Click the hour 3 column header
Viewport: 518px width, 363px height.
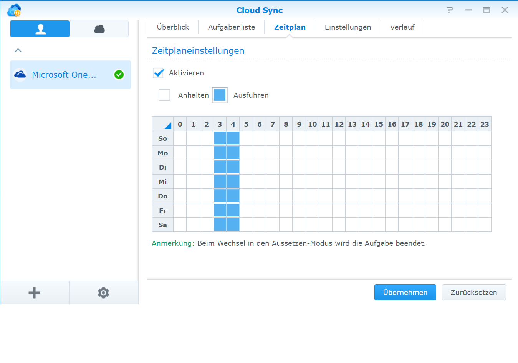click(220, 124)
